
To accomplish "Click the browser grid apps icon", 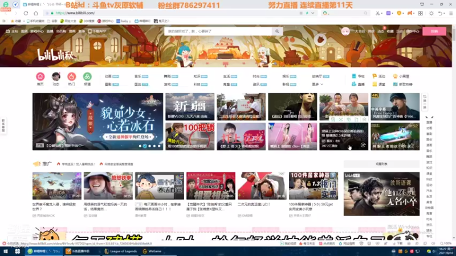I will pos(421,13).
